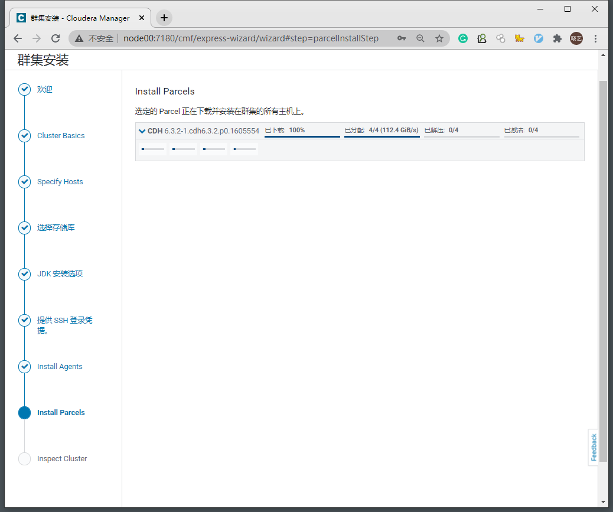Viewport: 613px width, 512px height.
Task: Go to 提供 SSH 登录凭据 step
Action: (x=65, y=325)
